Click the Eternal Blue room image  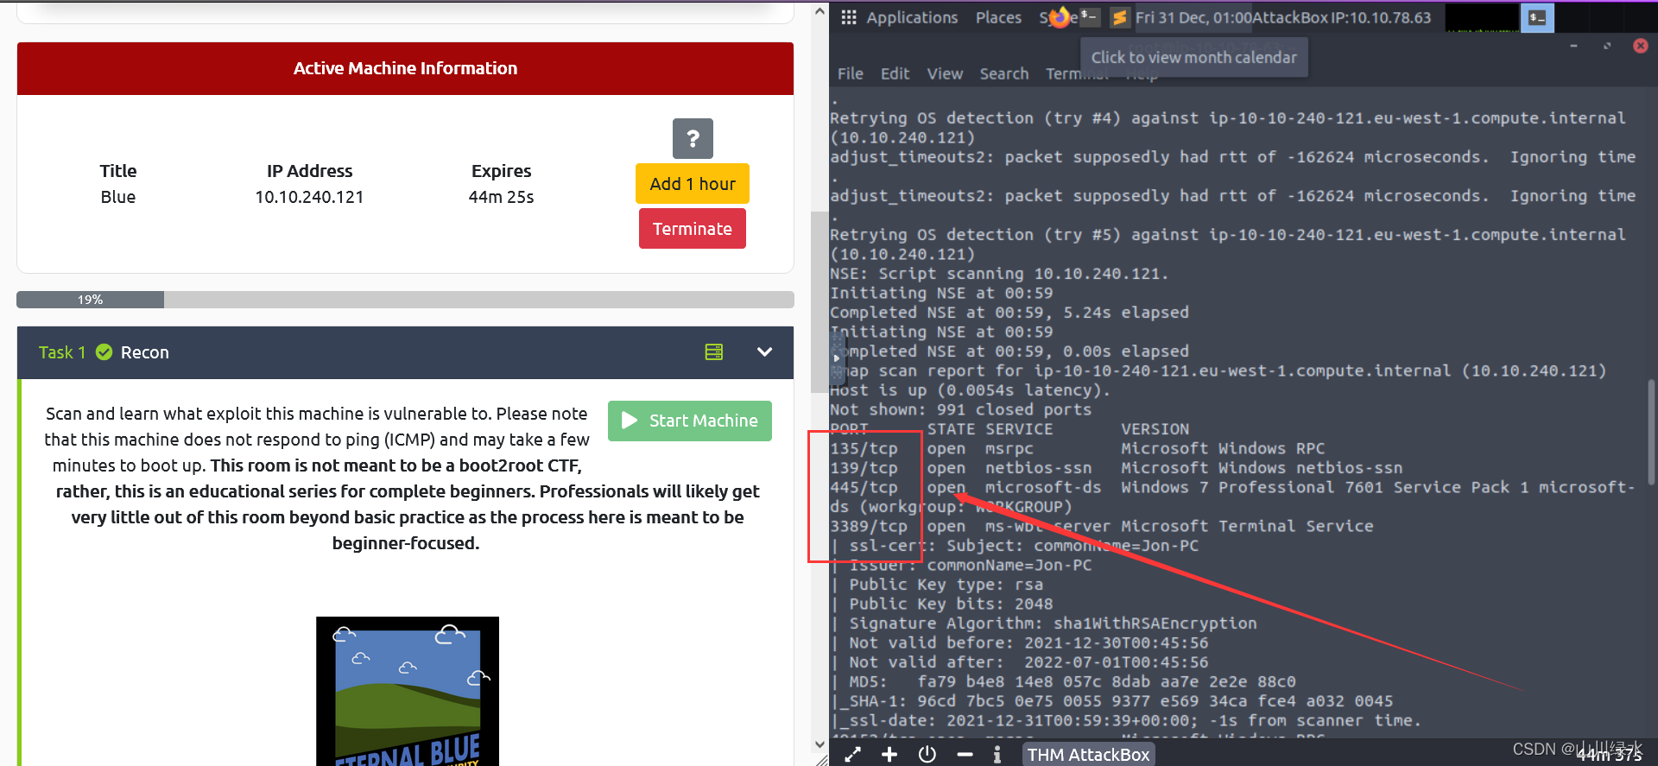point(408,691)
